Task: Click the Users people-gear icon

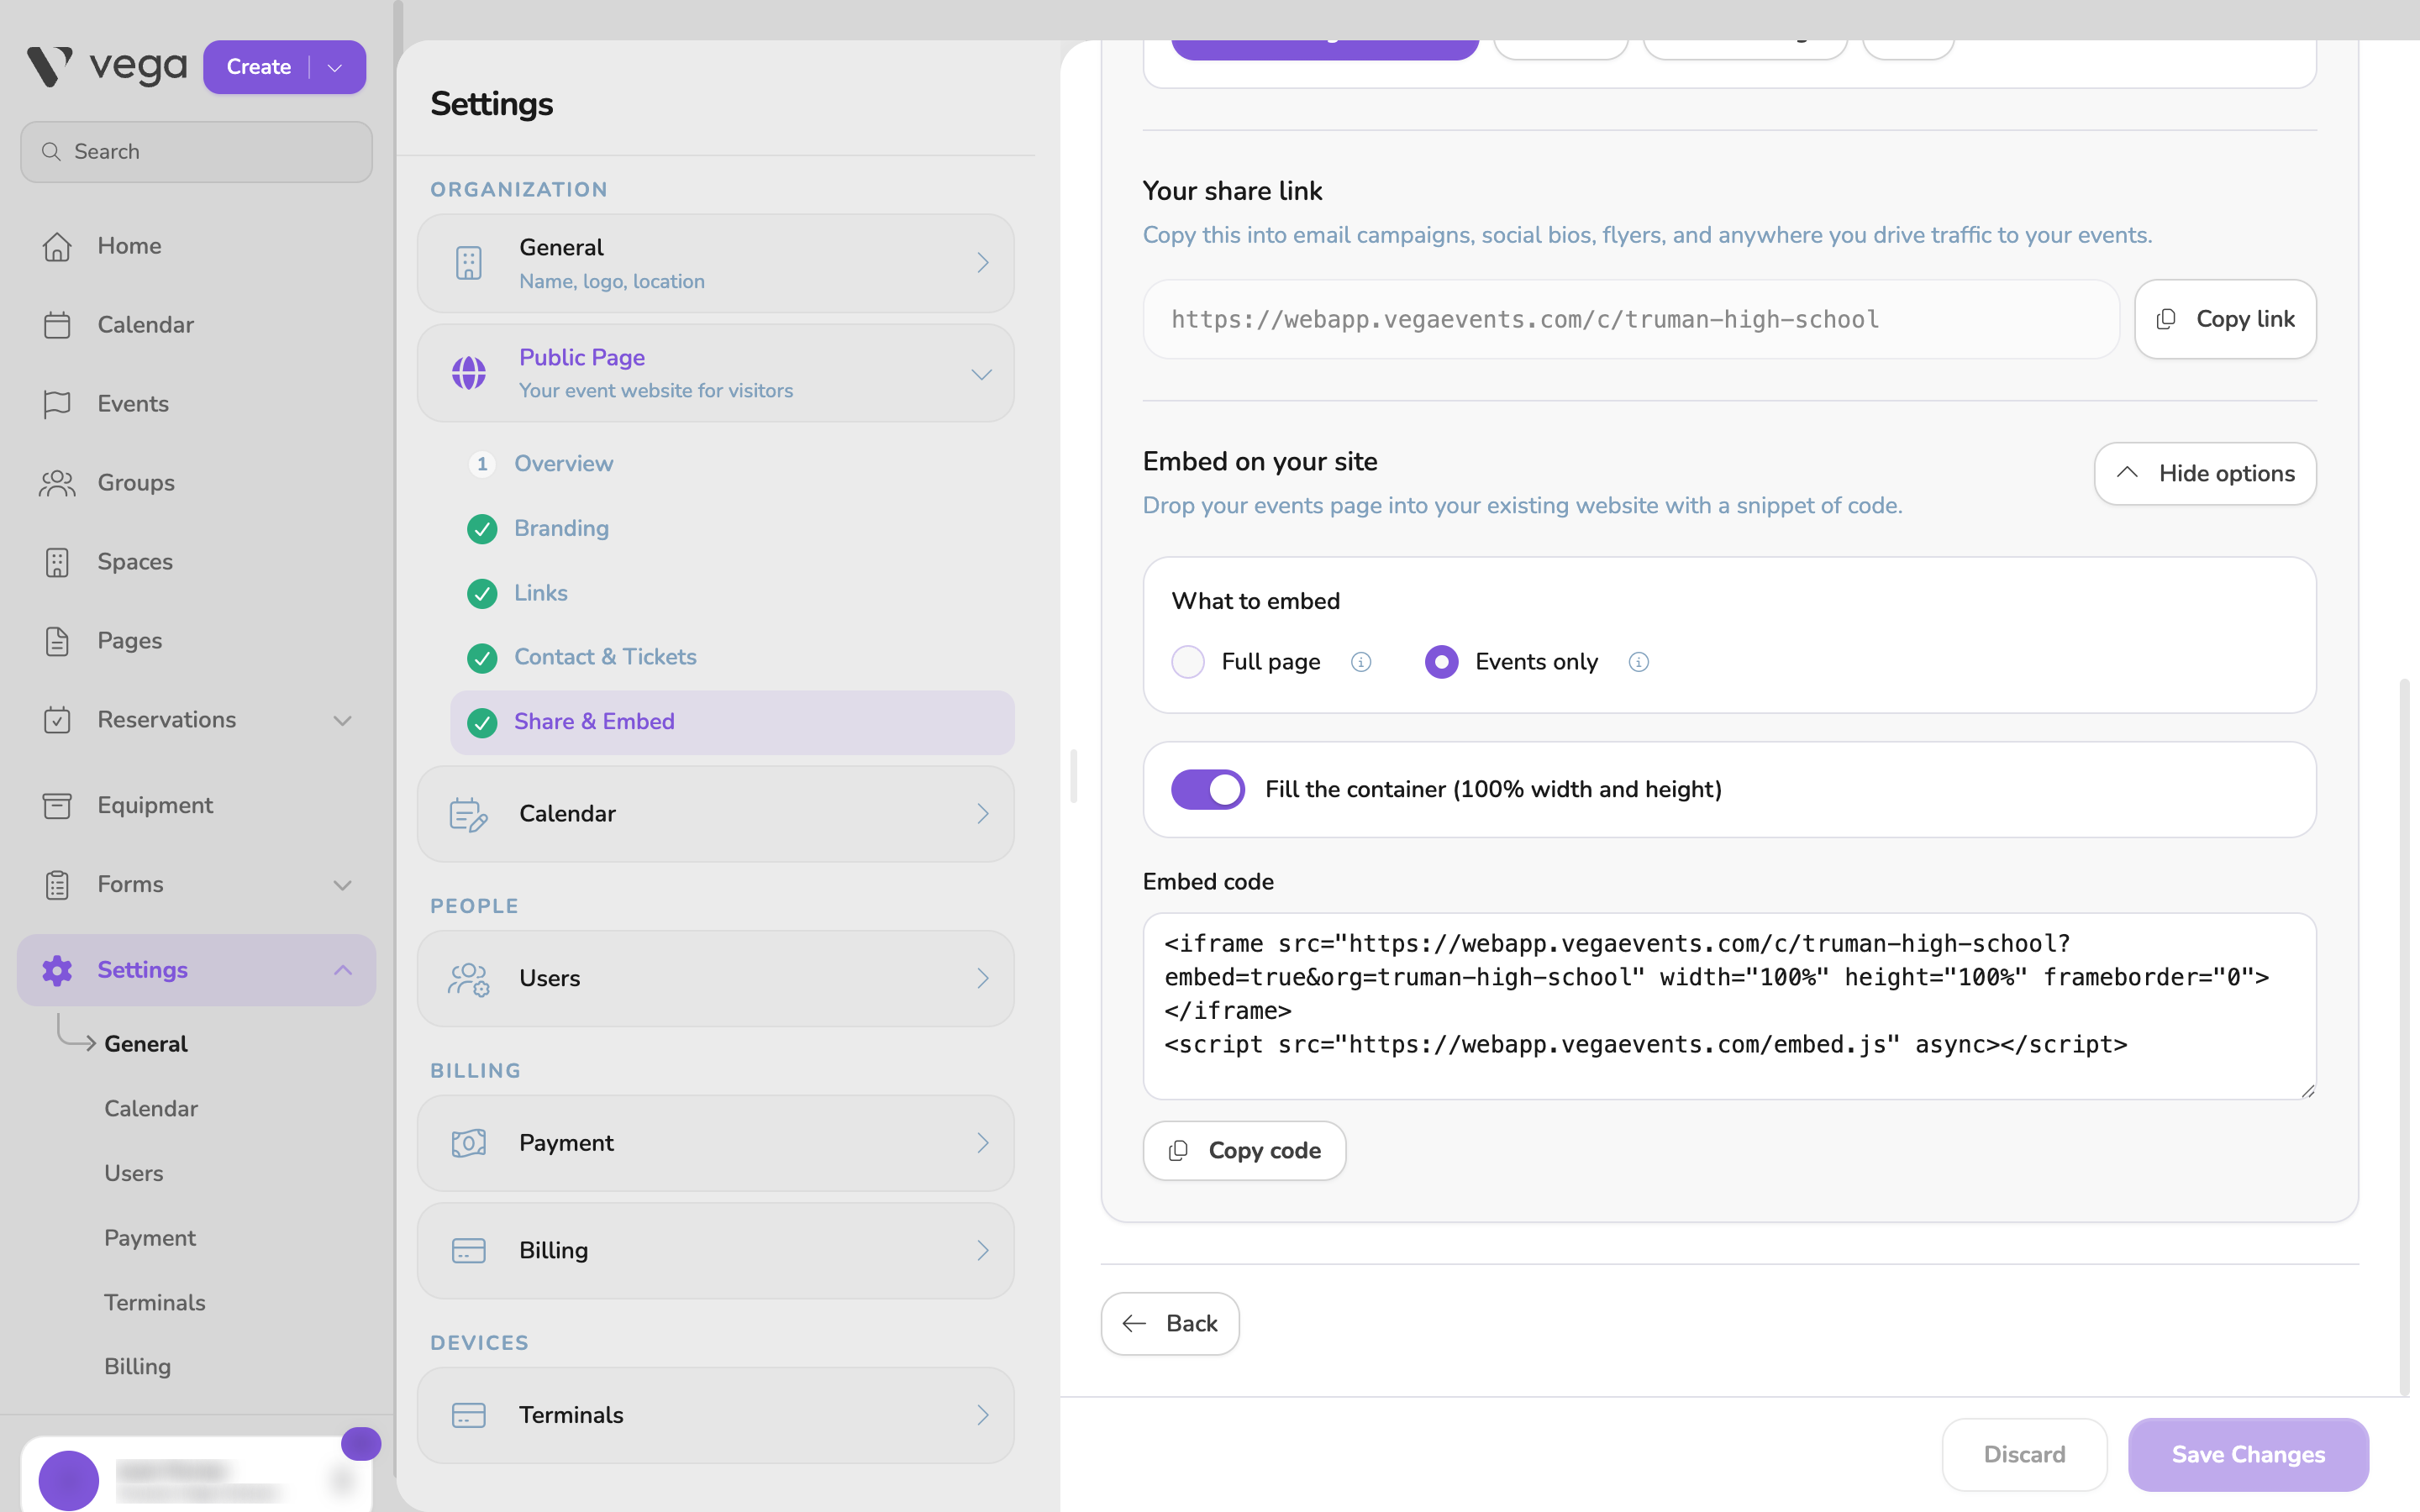Action: [468, 979]
